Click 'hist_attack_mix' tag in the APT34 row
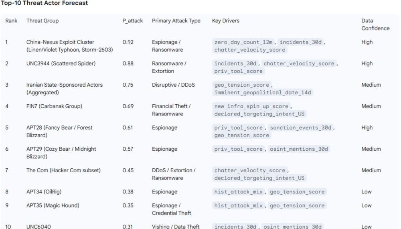 [x=238, y=192]
